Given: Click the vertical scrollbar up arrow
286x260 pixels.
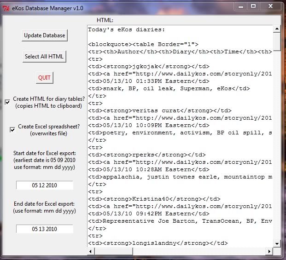Looking at the screenshot, I should click(x=277, y=29).
